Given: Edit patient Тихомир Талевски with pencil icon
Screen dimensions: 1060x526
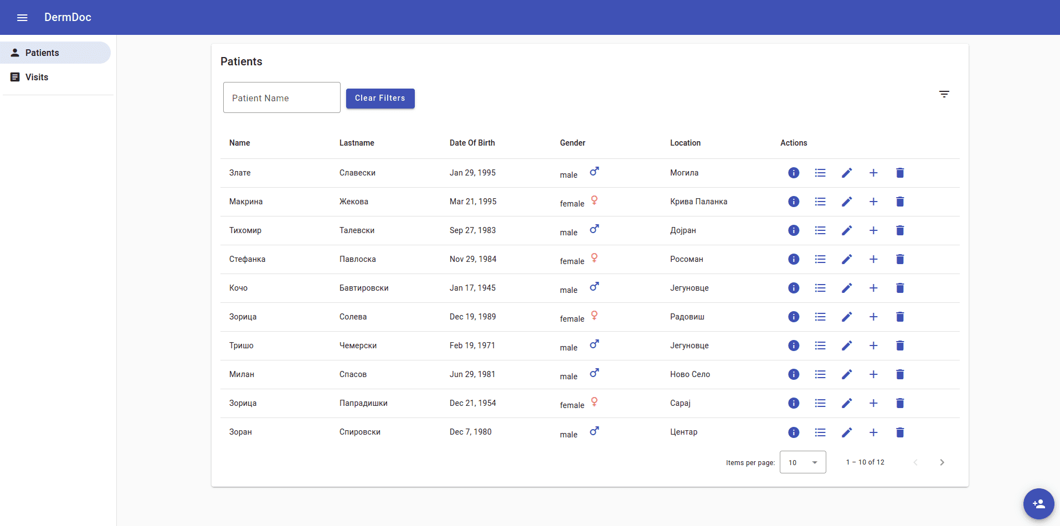Looking at the screenshot, I should (x=847, y=230).
